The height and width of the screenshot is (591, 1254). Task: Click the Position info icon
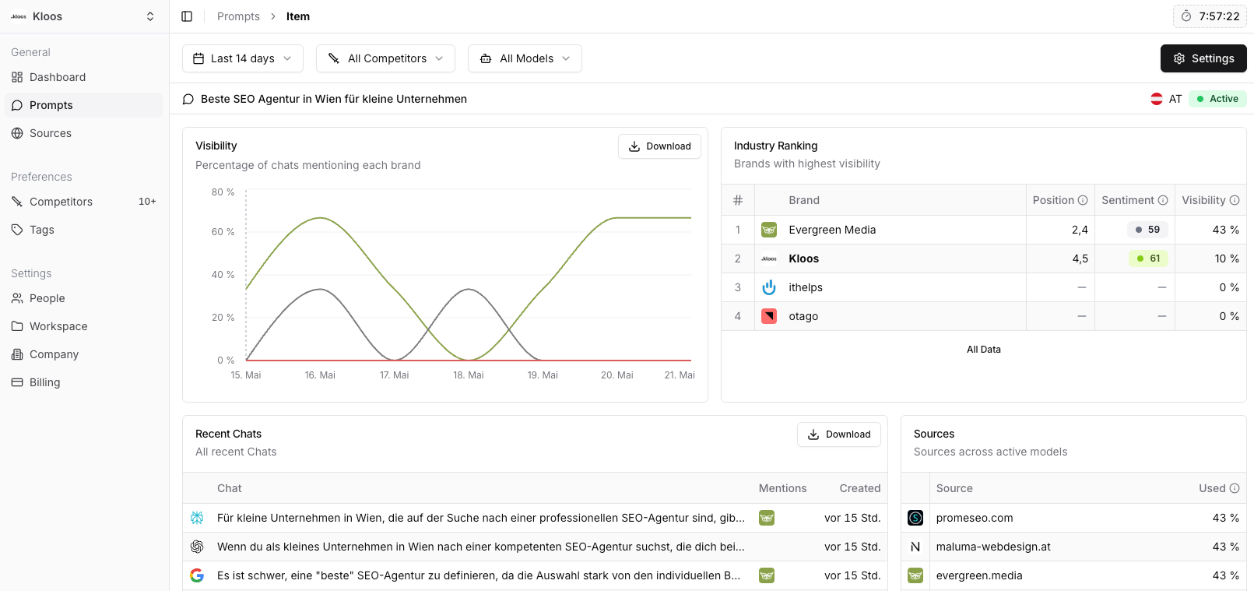[x=1083, y=200]
